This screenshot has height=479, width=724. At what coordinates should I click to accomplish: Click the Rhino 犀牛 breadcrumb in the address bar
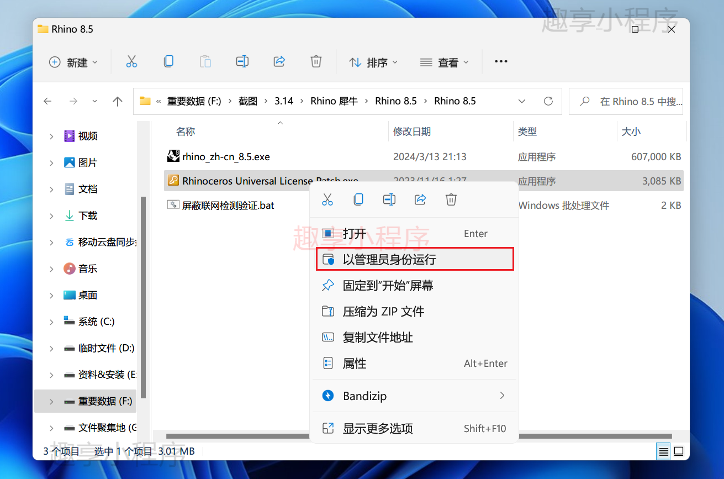click(334, 101)
